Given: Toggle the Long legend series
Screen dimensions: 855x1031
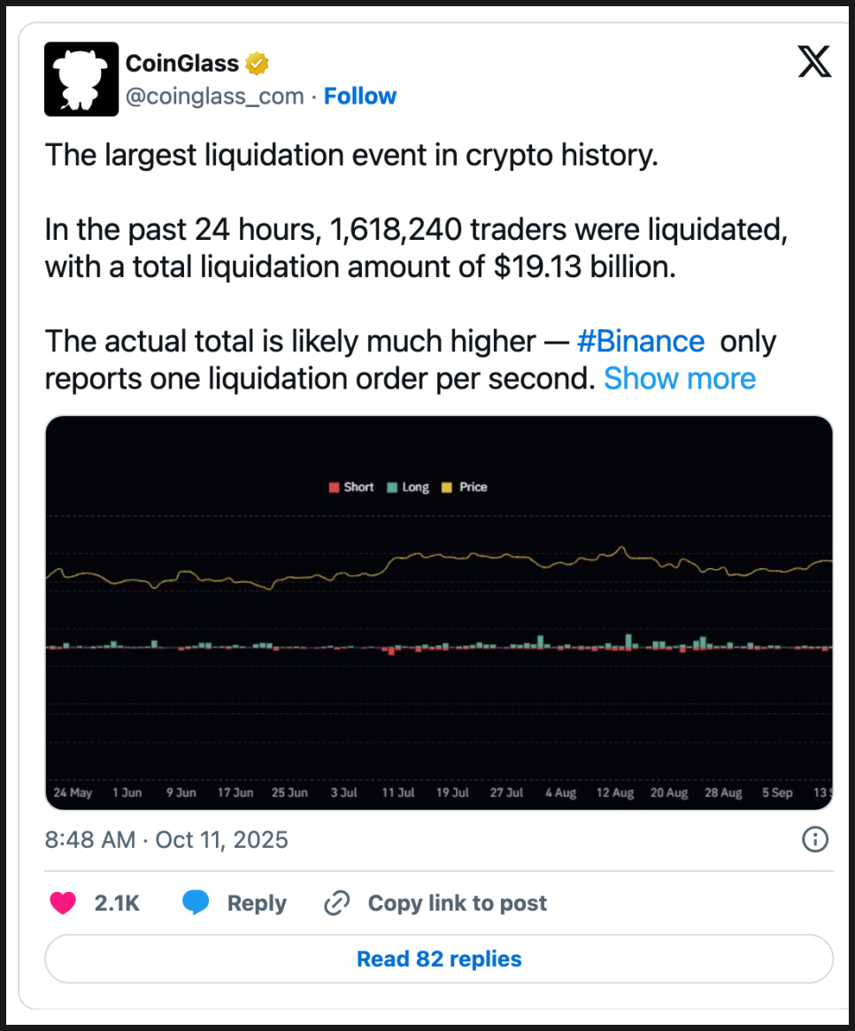Looking at the screenshot, I should click(x=408, y=487).
